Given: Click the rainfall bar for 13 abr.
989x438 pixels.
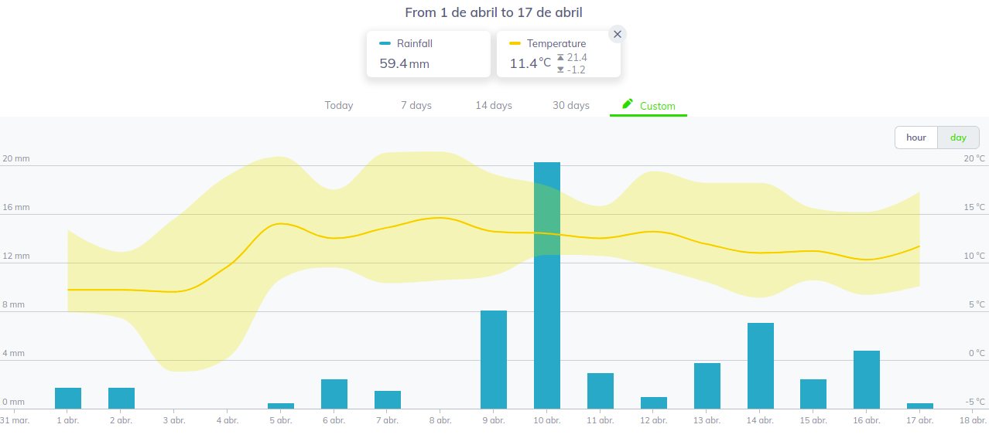Looking at the screenshot, I should coord(707,385).
